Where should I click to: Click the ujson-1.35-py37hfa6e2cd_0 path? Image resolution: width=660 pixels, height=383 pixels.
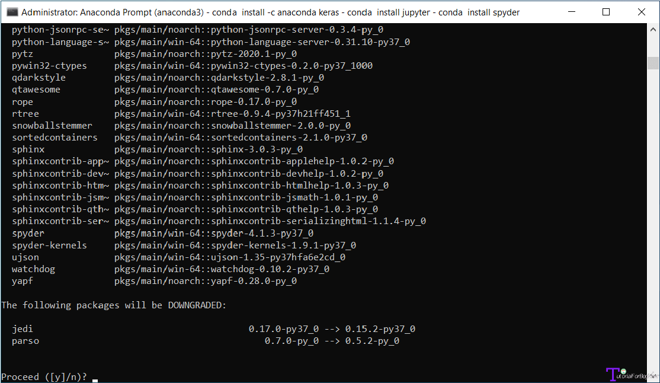point(230,257)
